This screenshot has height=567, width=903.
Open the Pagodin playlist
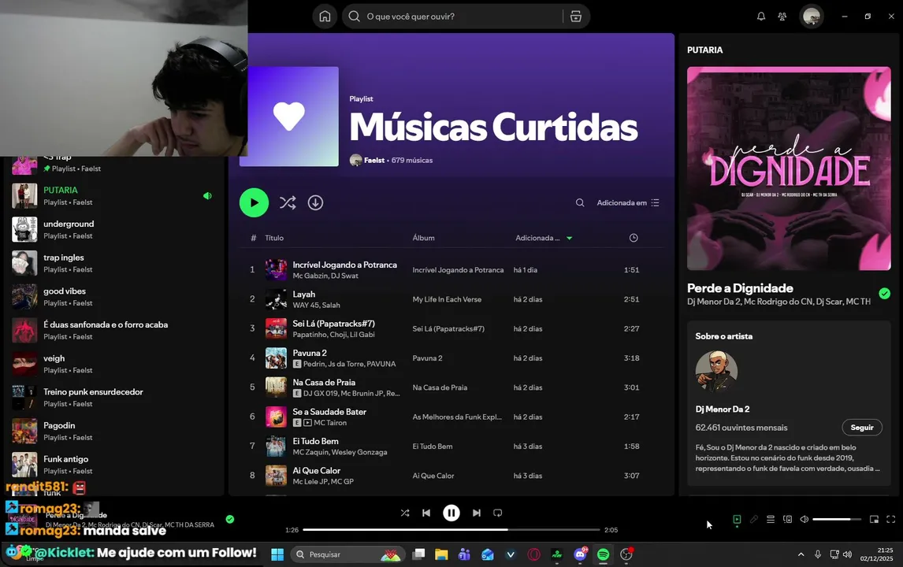click(x=113, y=431)
